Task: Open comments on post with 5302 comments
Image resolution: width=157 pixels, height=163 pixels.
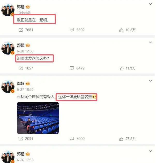Action: (x=77, y=30)
